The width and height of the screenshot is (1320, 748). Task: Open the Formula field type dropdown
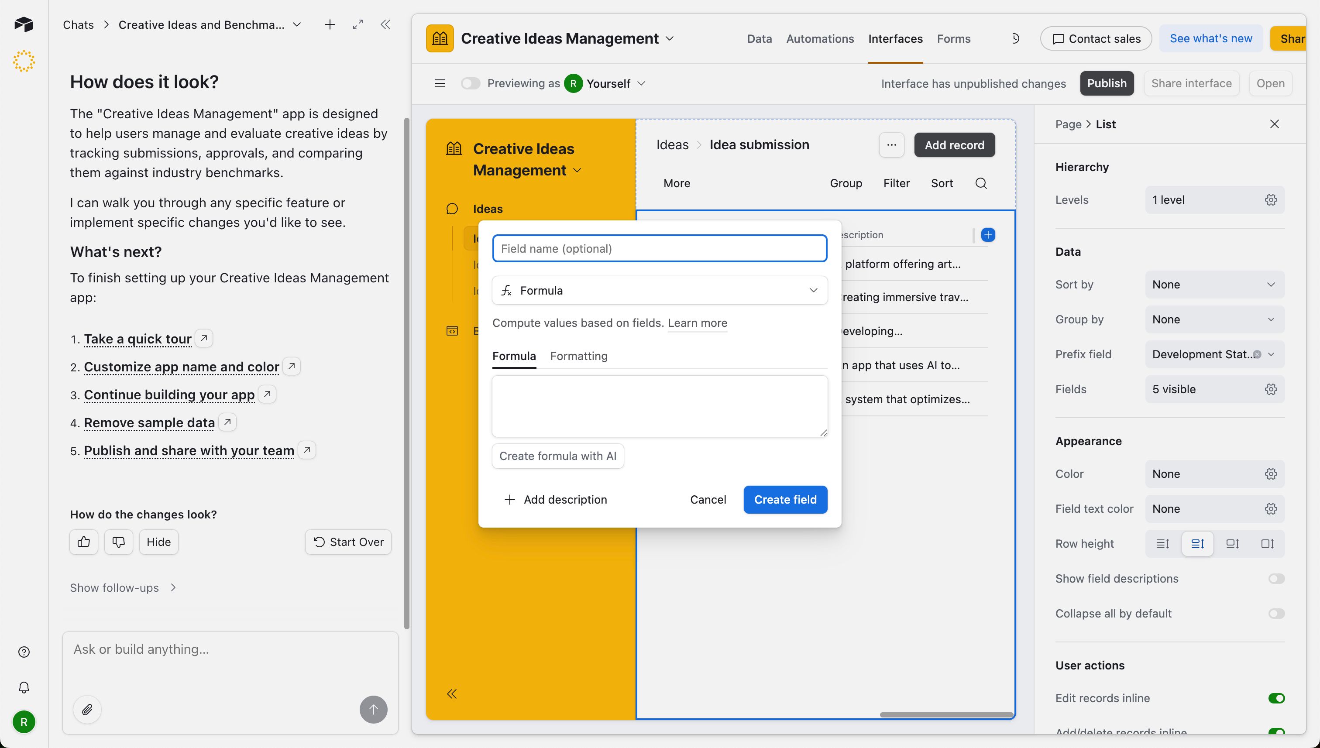(660, 290)
